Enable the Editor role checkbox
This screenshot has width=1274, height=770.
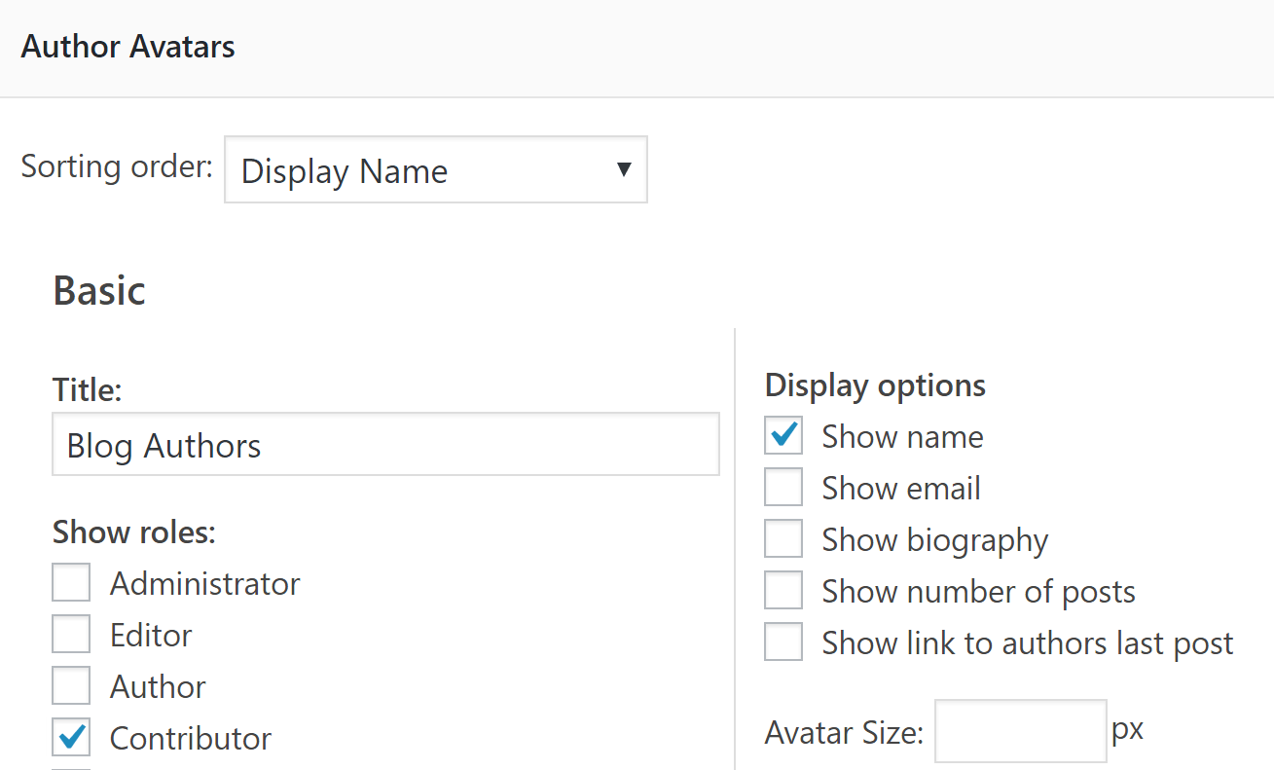pyautogui.click(x=70, y=633)
